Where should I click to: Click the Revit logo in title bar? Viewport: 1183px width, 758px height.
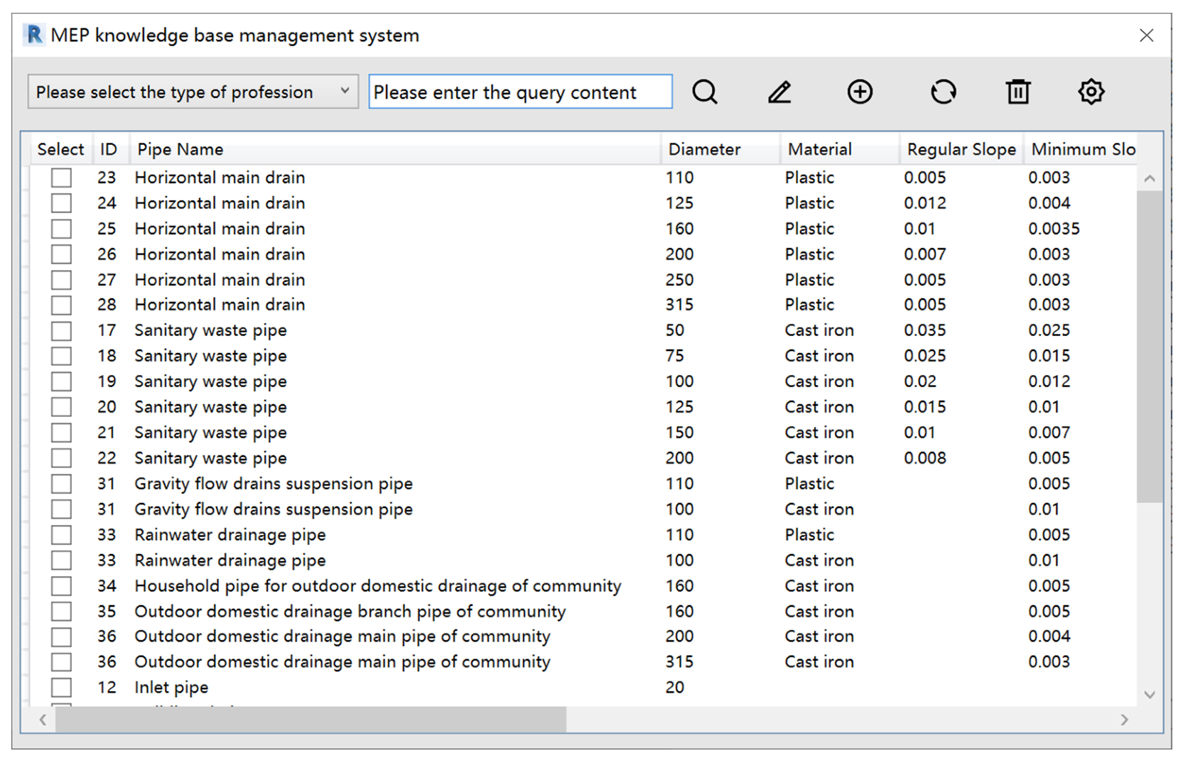click(34, 35)
